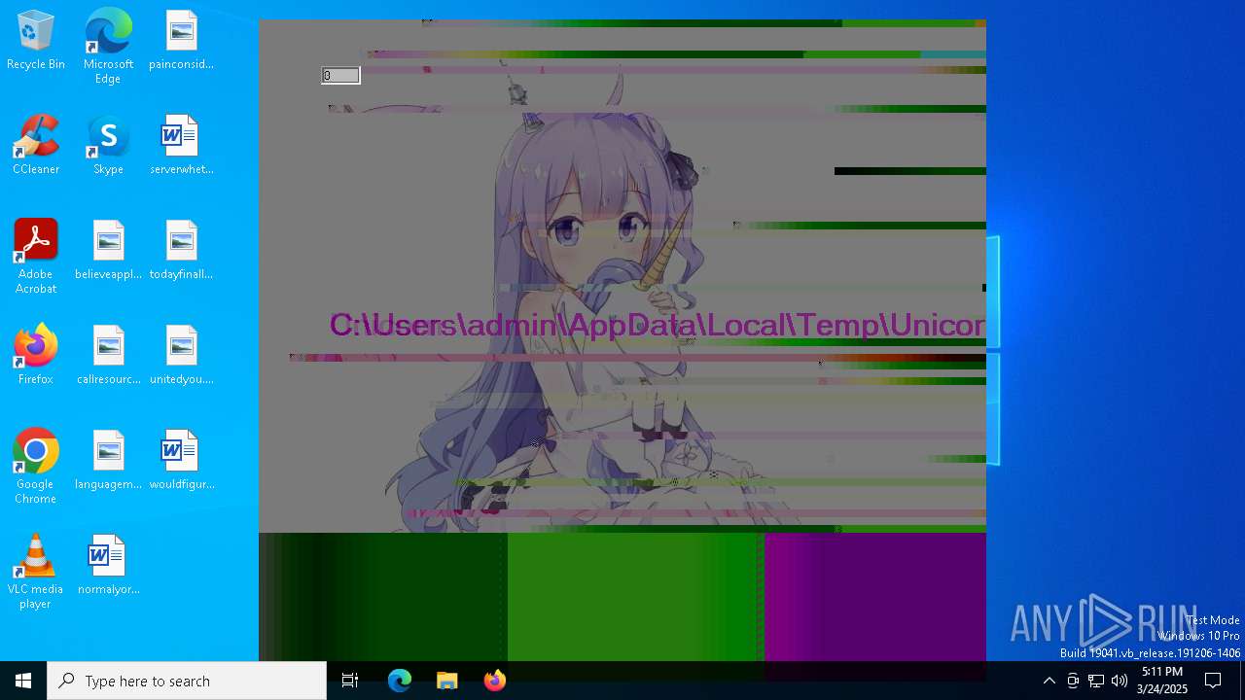Open the Recycle Bin desktop icon
Image resolution: width=1245 pixels, height=700 pixels.
tap(36, 41)
